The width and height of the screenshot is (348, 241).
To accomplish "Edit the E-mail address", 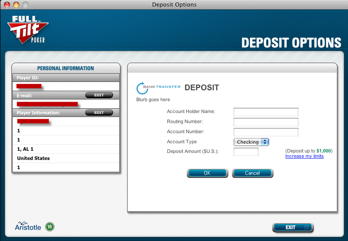I will pyautogui.click(x=99, y=95).
